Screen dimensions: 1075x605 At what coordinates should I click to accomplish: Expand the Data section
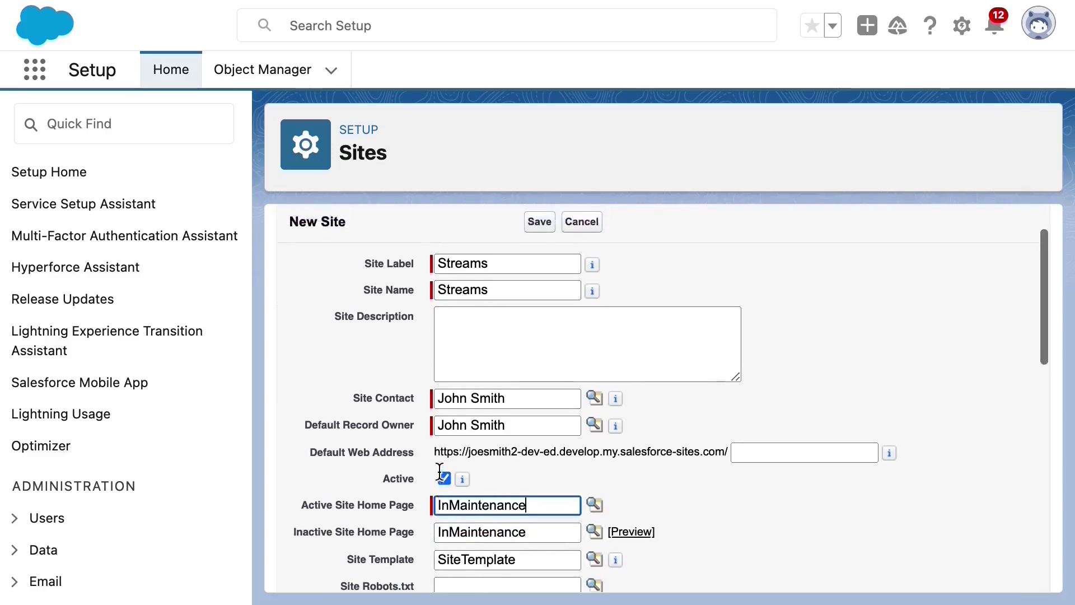(15, 551)
